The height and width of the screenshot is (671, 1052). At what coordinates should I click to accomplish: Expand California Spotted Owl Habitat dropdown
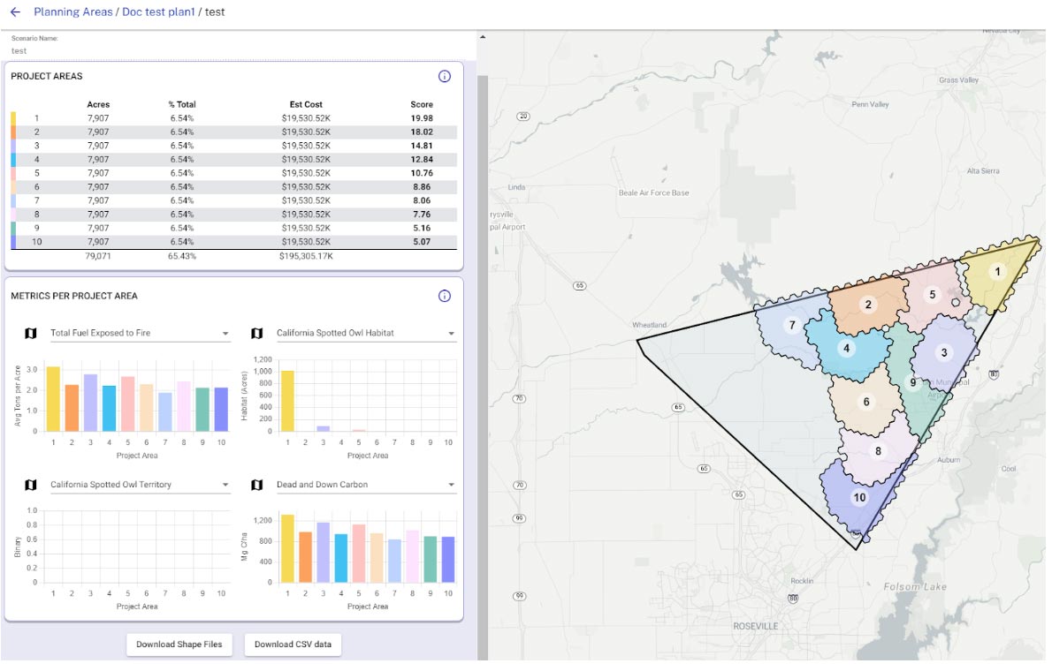[366, 334]
